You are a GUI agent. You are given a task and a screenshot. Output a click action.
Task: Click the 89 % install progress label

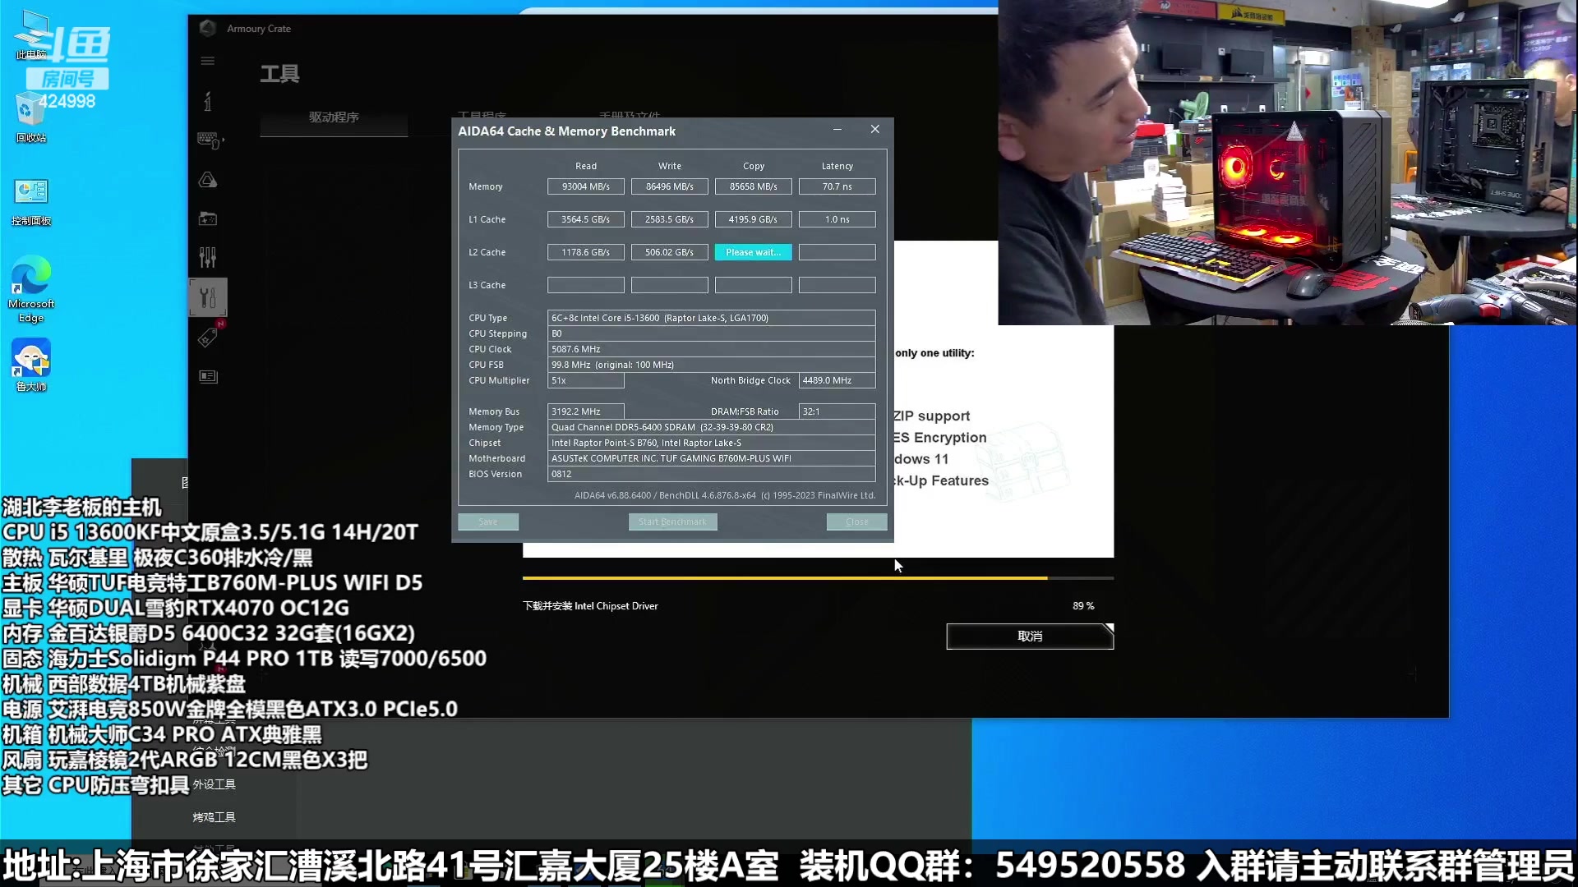click(1083, 606)
